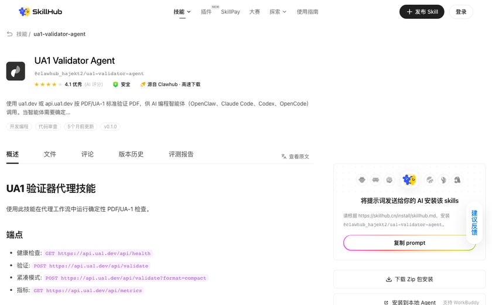Select the second gray agent icon in install card
The image size is (492, 305).
(x=375, y=180)
